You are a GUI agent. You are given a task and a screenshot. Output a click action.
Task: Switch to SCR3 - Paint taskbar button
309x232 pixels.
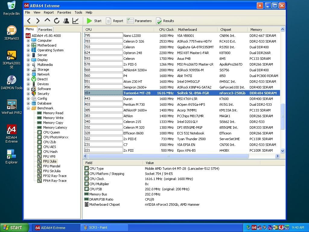pyautogui.click(x=104, y=227)
